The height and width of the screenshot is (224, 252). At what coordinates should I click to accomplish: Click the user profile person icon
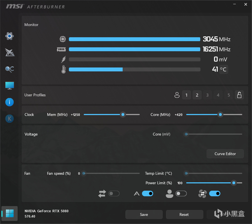pyautogui.click(x=177, y=95)
